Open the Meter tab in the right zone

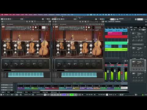click(x=144, y=28)
